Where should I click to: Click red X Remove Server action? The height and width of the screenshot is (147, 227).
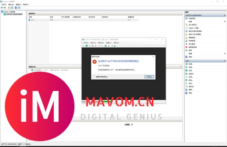point(186,47)
